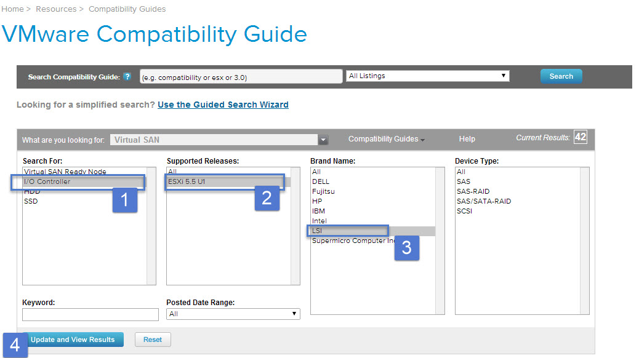The image size is (639, 358).
Task: Select Virtual SAN Ready Node in Search For
Action: tap(85, 172)
